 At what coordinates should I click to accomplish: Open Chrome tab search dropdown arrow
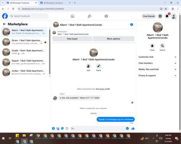3,3
